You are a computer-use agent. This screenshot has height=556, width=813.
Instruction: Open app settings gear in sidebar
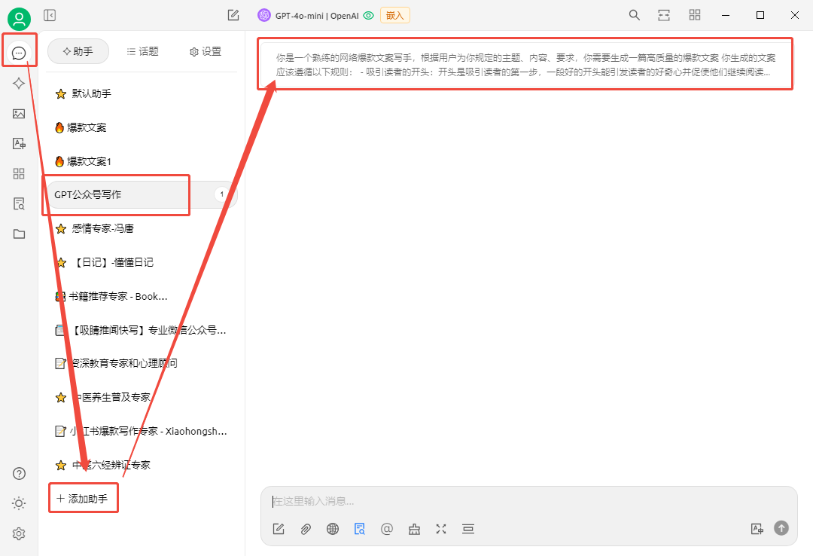click(x=19, y=533)
